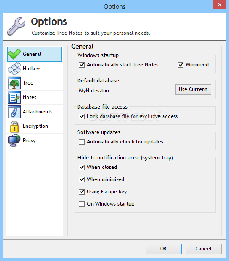Close the Options dialog window
This screenshot has width=229, height=261.
point(220,5)
